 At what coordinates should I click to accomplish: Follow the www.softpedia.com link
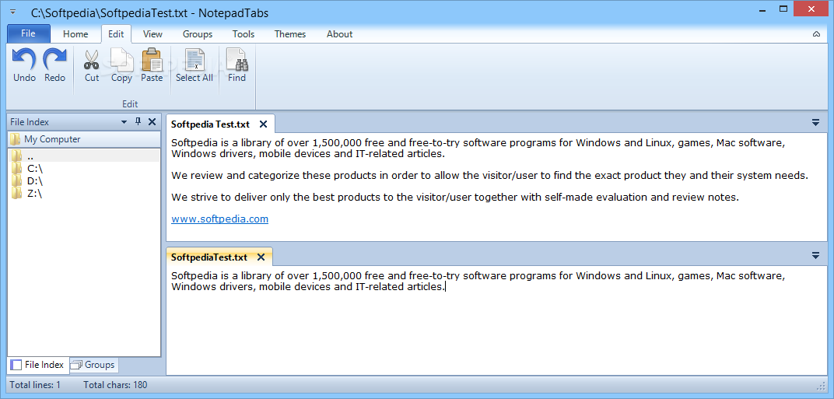tap(219, 219)
